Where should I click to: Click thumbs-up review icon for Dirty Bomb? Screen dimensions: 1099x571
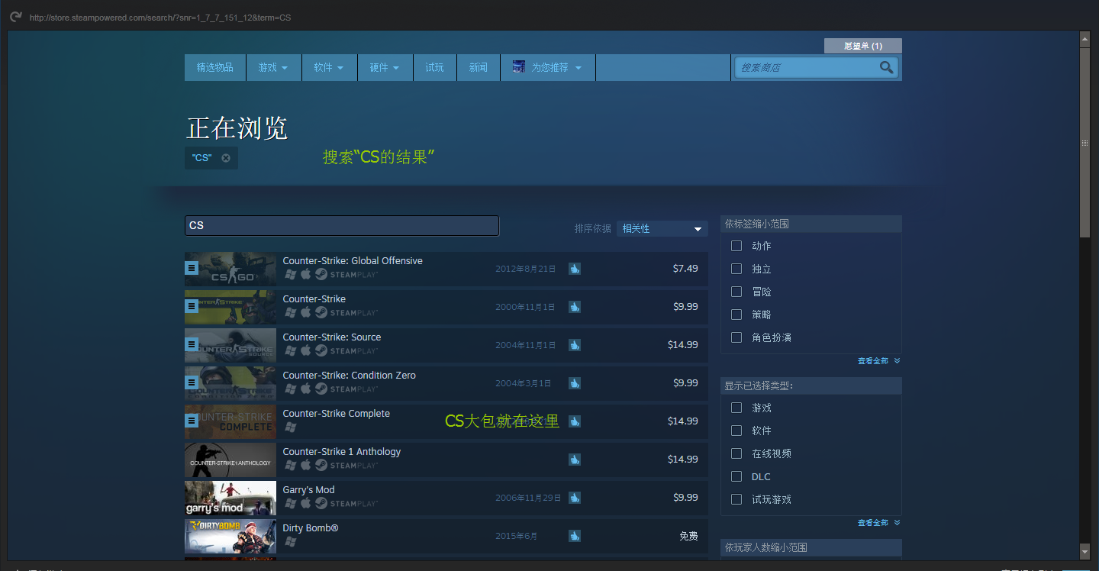(x=575, y=536)
